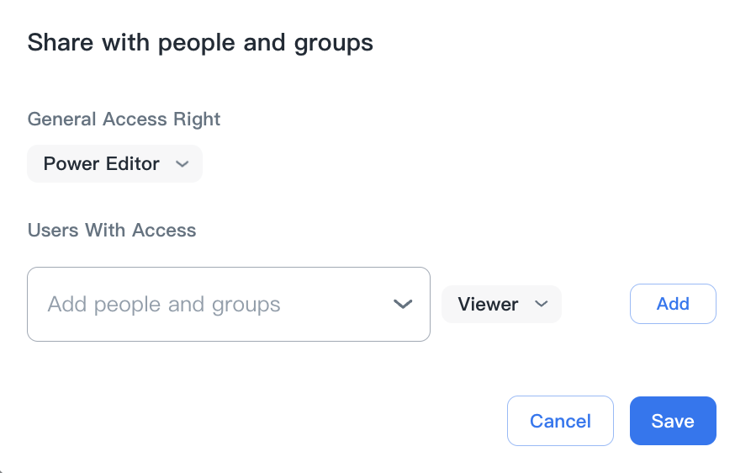
Task: Dismiss the share dialog with Cancel
Action: [x=560, y=421]
